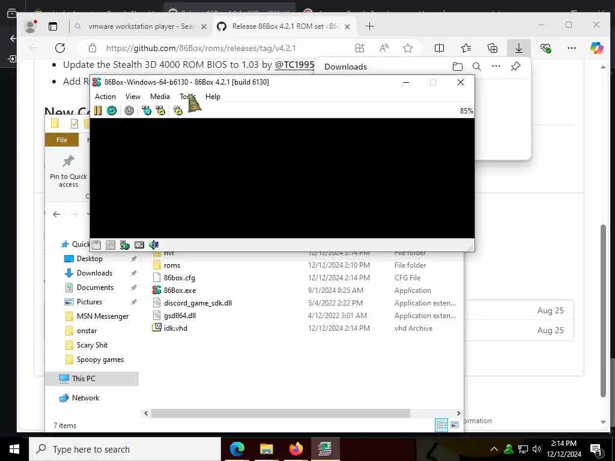615x461 pixels.
Task: Click the gray ACPI shutdown power icon
Action: (129, 110)
